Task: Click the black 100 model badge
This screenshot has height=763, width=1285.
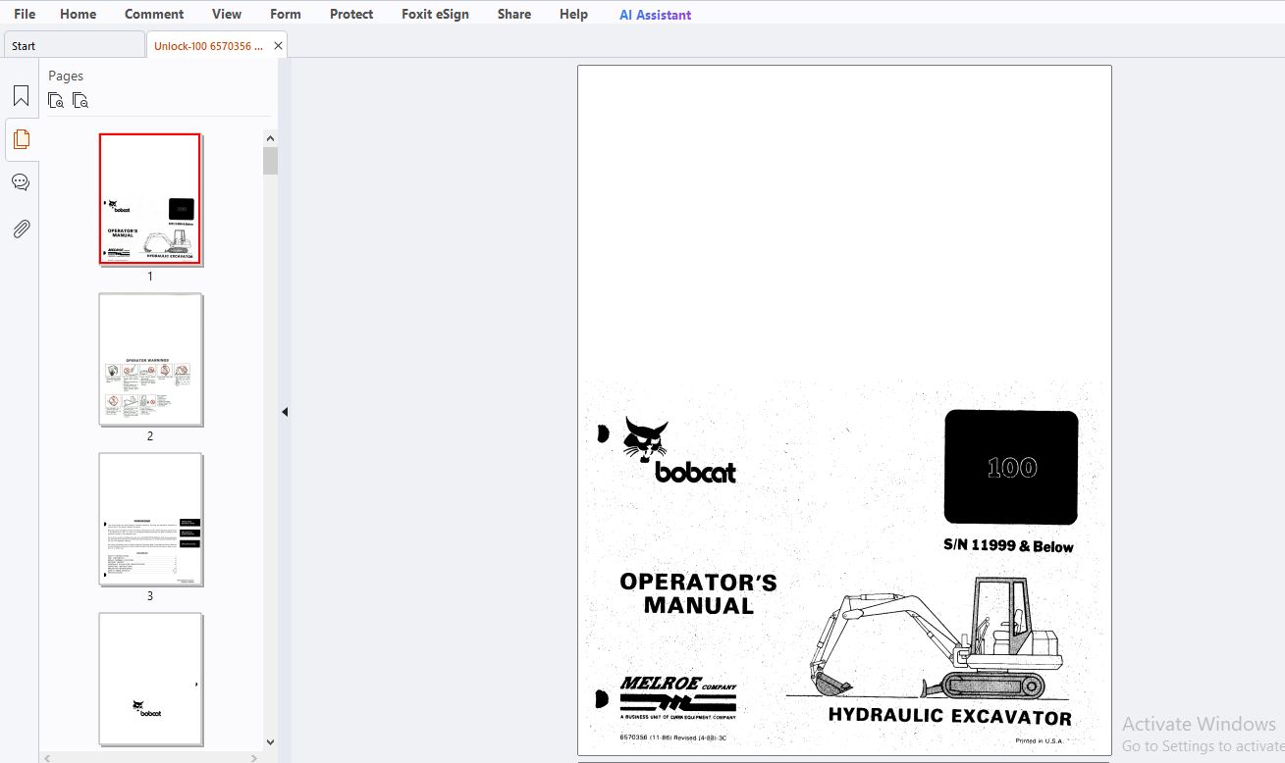Action: 1011,467
